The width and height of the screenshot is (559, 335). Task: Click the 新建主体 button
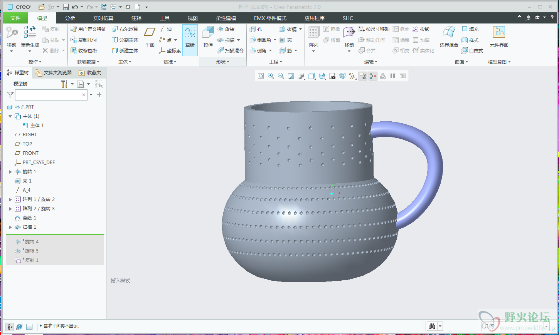[125, 50]
